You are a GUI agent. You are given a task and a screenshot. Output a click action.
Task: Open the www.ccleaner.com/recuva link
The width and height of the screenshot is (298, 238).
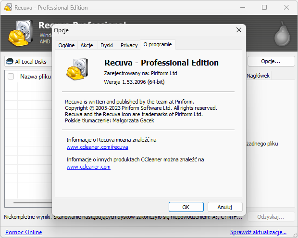point(97,147)
